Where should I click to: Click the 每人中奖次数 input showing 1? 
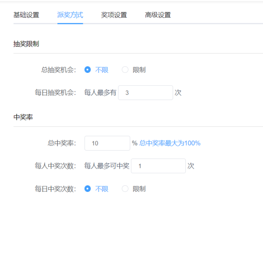click(158, 166)
